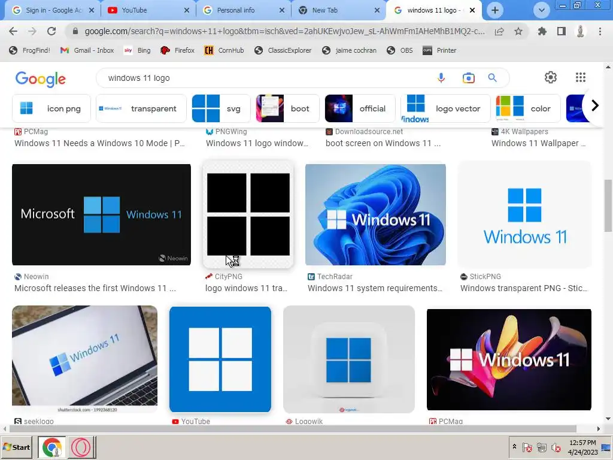This screenshot has height=460, width=613.
Task: Open the Neowin Microsoft Windows 11 image
Action: coord(101,215)
